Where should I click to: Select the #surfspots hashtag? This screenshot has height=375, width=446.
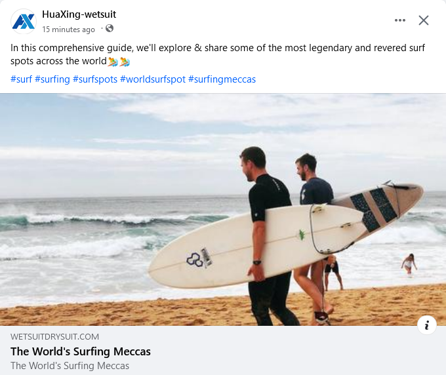pos(95,79)
